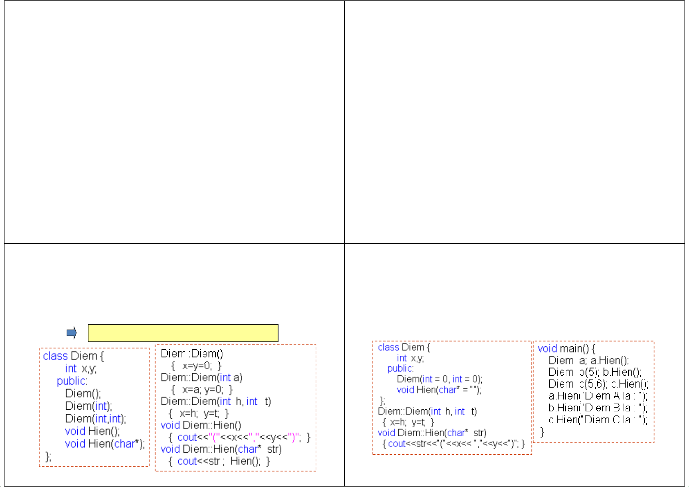Click the '{ x=a; y=0; }' body line
Screen dimensions: 689x487
coord(202,389)
